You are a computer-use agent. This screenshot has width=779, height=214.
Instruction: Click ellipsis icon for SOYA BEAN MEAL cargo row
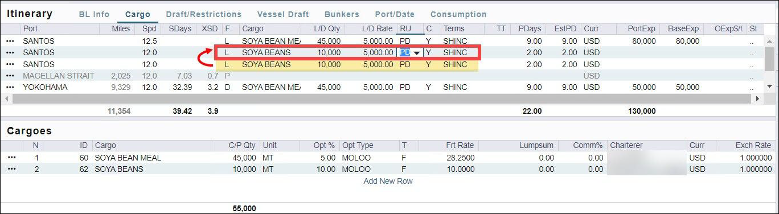(11, 158)
